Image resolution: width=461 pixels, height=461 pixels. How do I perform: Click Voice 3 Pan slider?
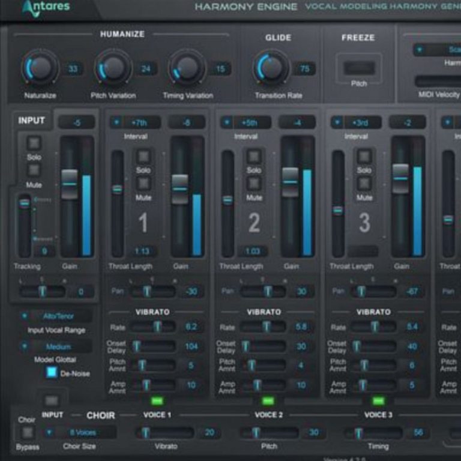point(373,291)
